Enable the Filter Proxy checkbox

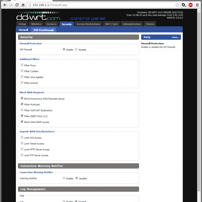[x=22, y=65]
